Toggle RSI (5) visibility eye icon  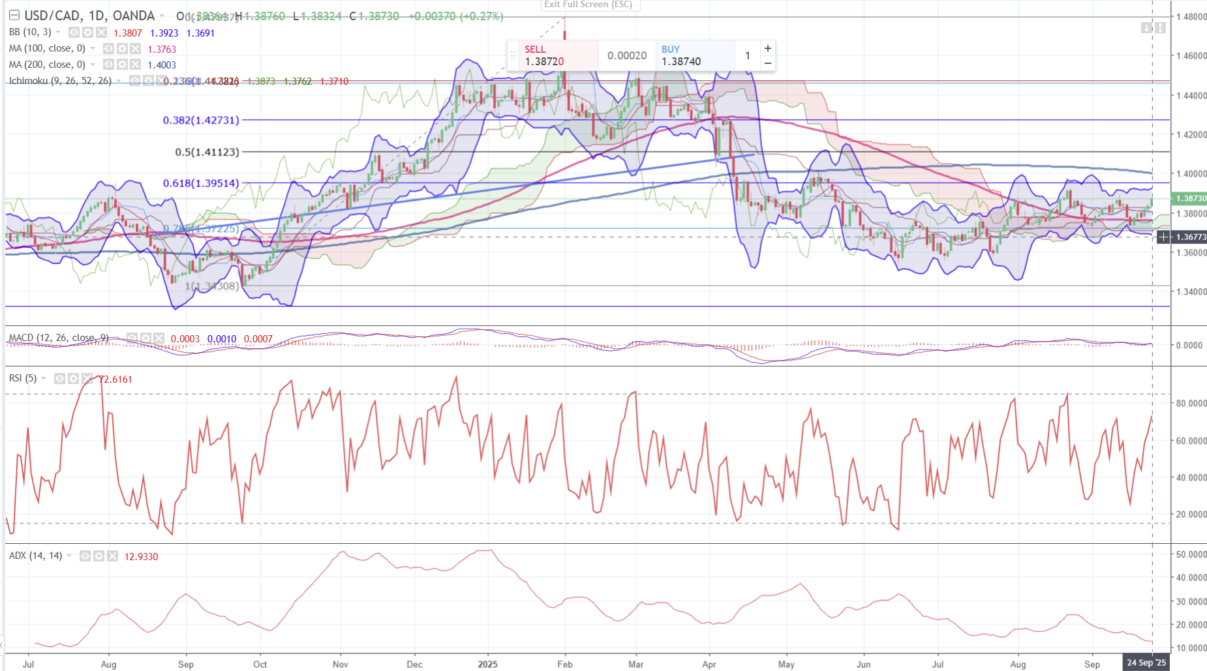(59, 378)
